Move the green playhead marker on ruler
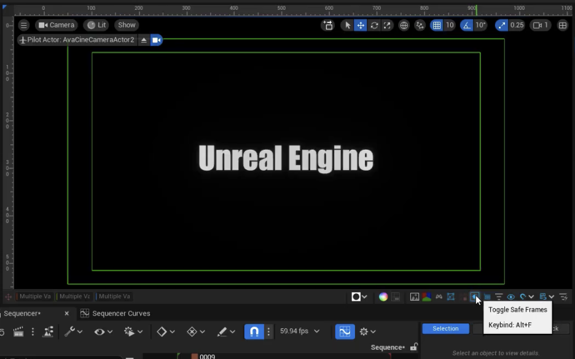The image size is (575, 359). (476, 10)
